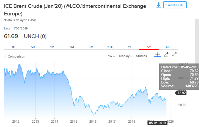The image size is (199, 127).
Task: Switch chart to 6M range
Action: tap(91, 47)
